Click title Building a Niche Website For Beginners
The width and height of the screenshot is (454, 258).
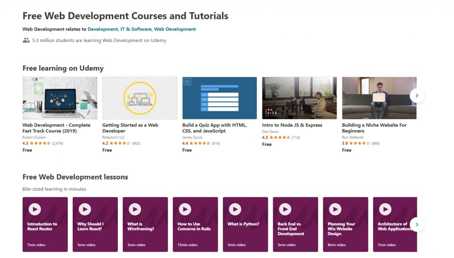(374, 128)
